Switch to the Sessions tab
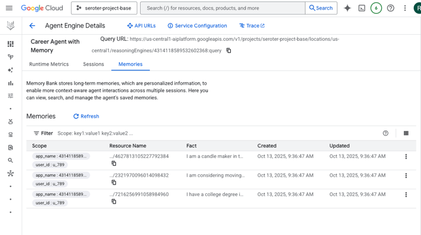This screenshot has width=421, height=235. 93,64
